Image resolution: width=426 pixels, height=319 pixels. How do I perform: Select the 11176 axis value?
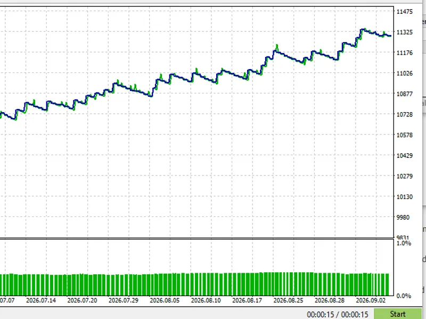[405, 53]
